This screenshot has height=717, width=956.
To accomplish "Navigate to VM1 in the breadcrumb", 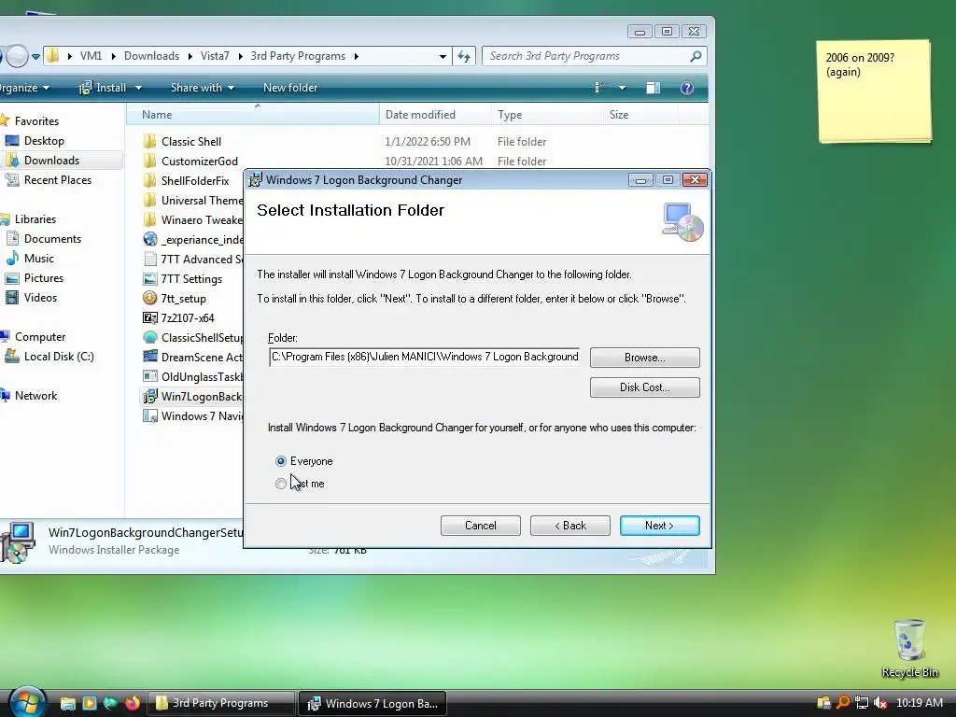I will (x=91, y=56).
